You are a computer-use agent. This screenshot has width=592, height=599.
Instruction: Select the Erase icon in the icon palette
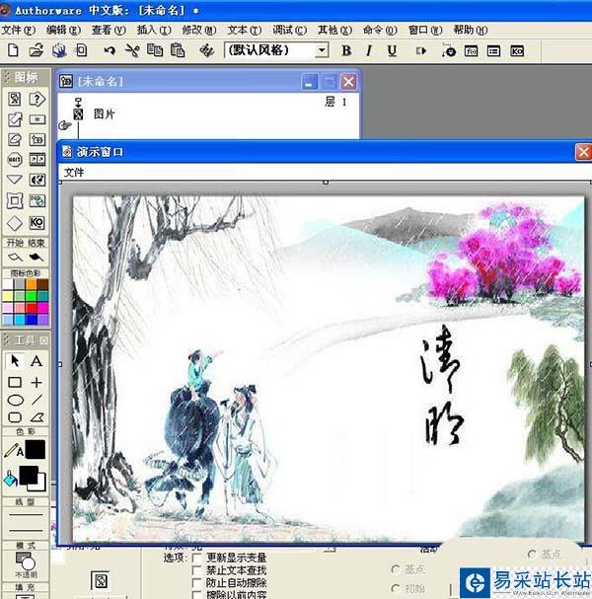pos(15,139)
